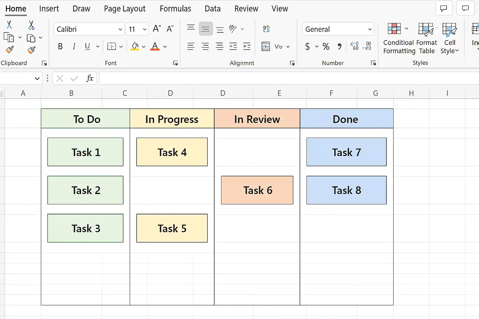Click the Insert Function fx icon
Image resolution: width=479 pixels, height=319 pixels.
(90, 78)
